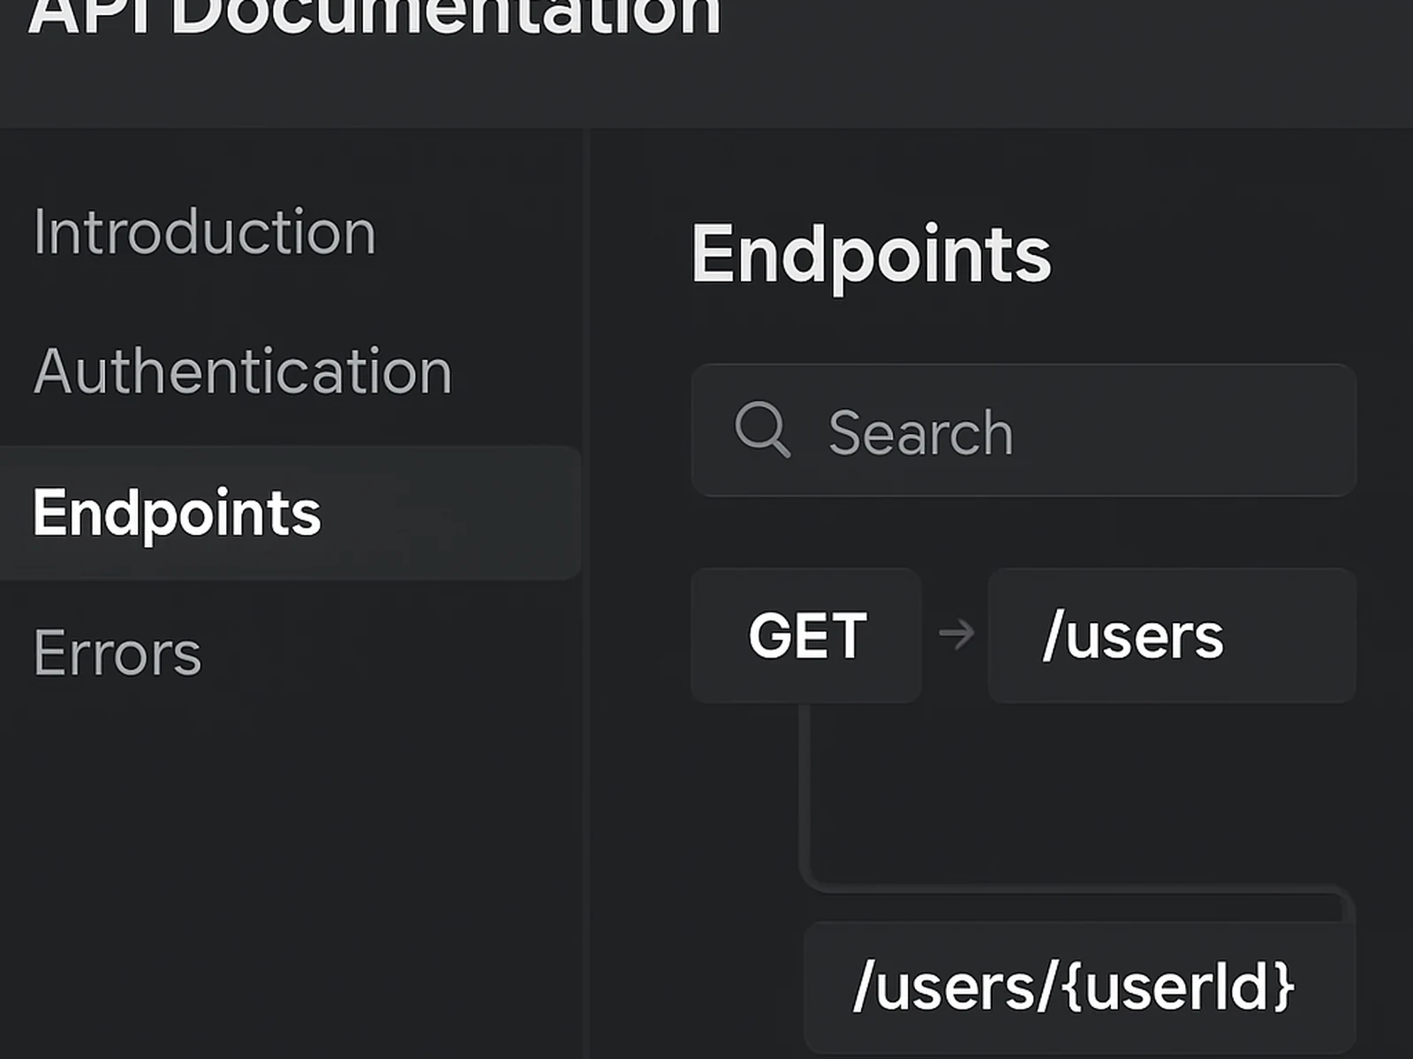
Task: Switch to the Errors section
Action: [x=116, y=653]
